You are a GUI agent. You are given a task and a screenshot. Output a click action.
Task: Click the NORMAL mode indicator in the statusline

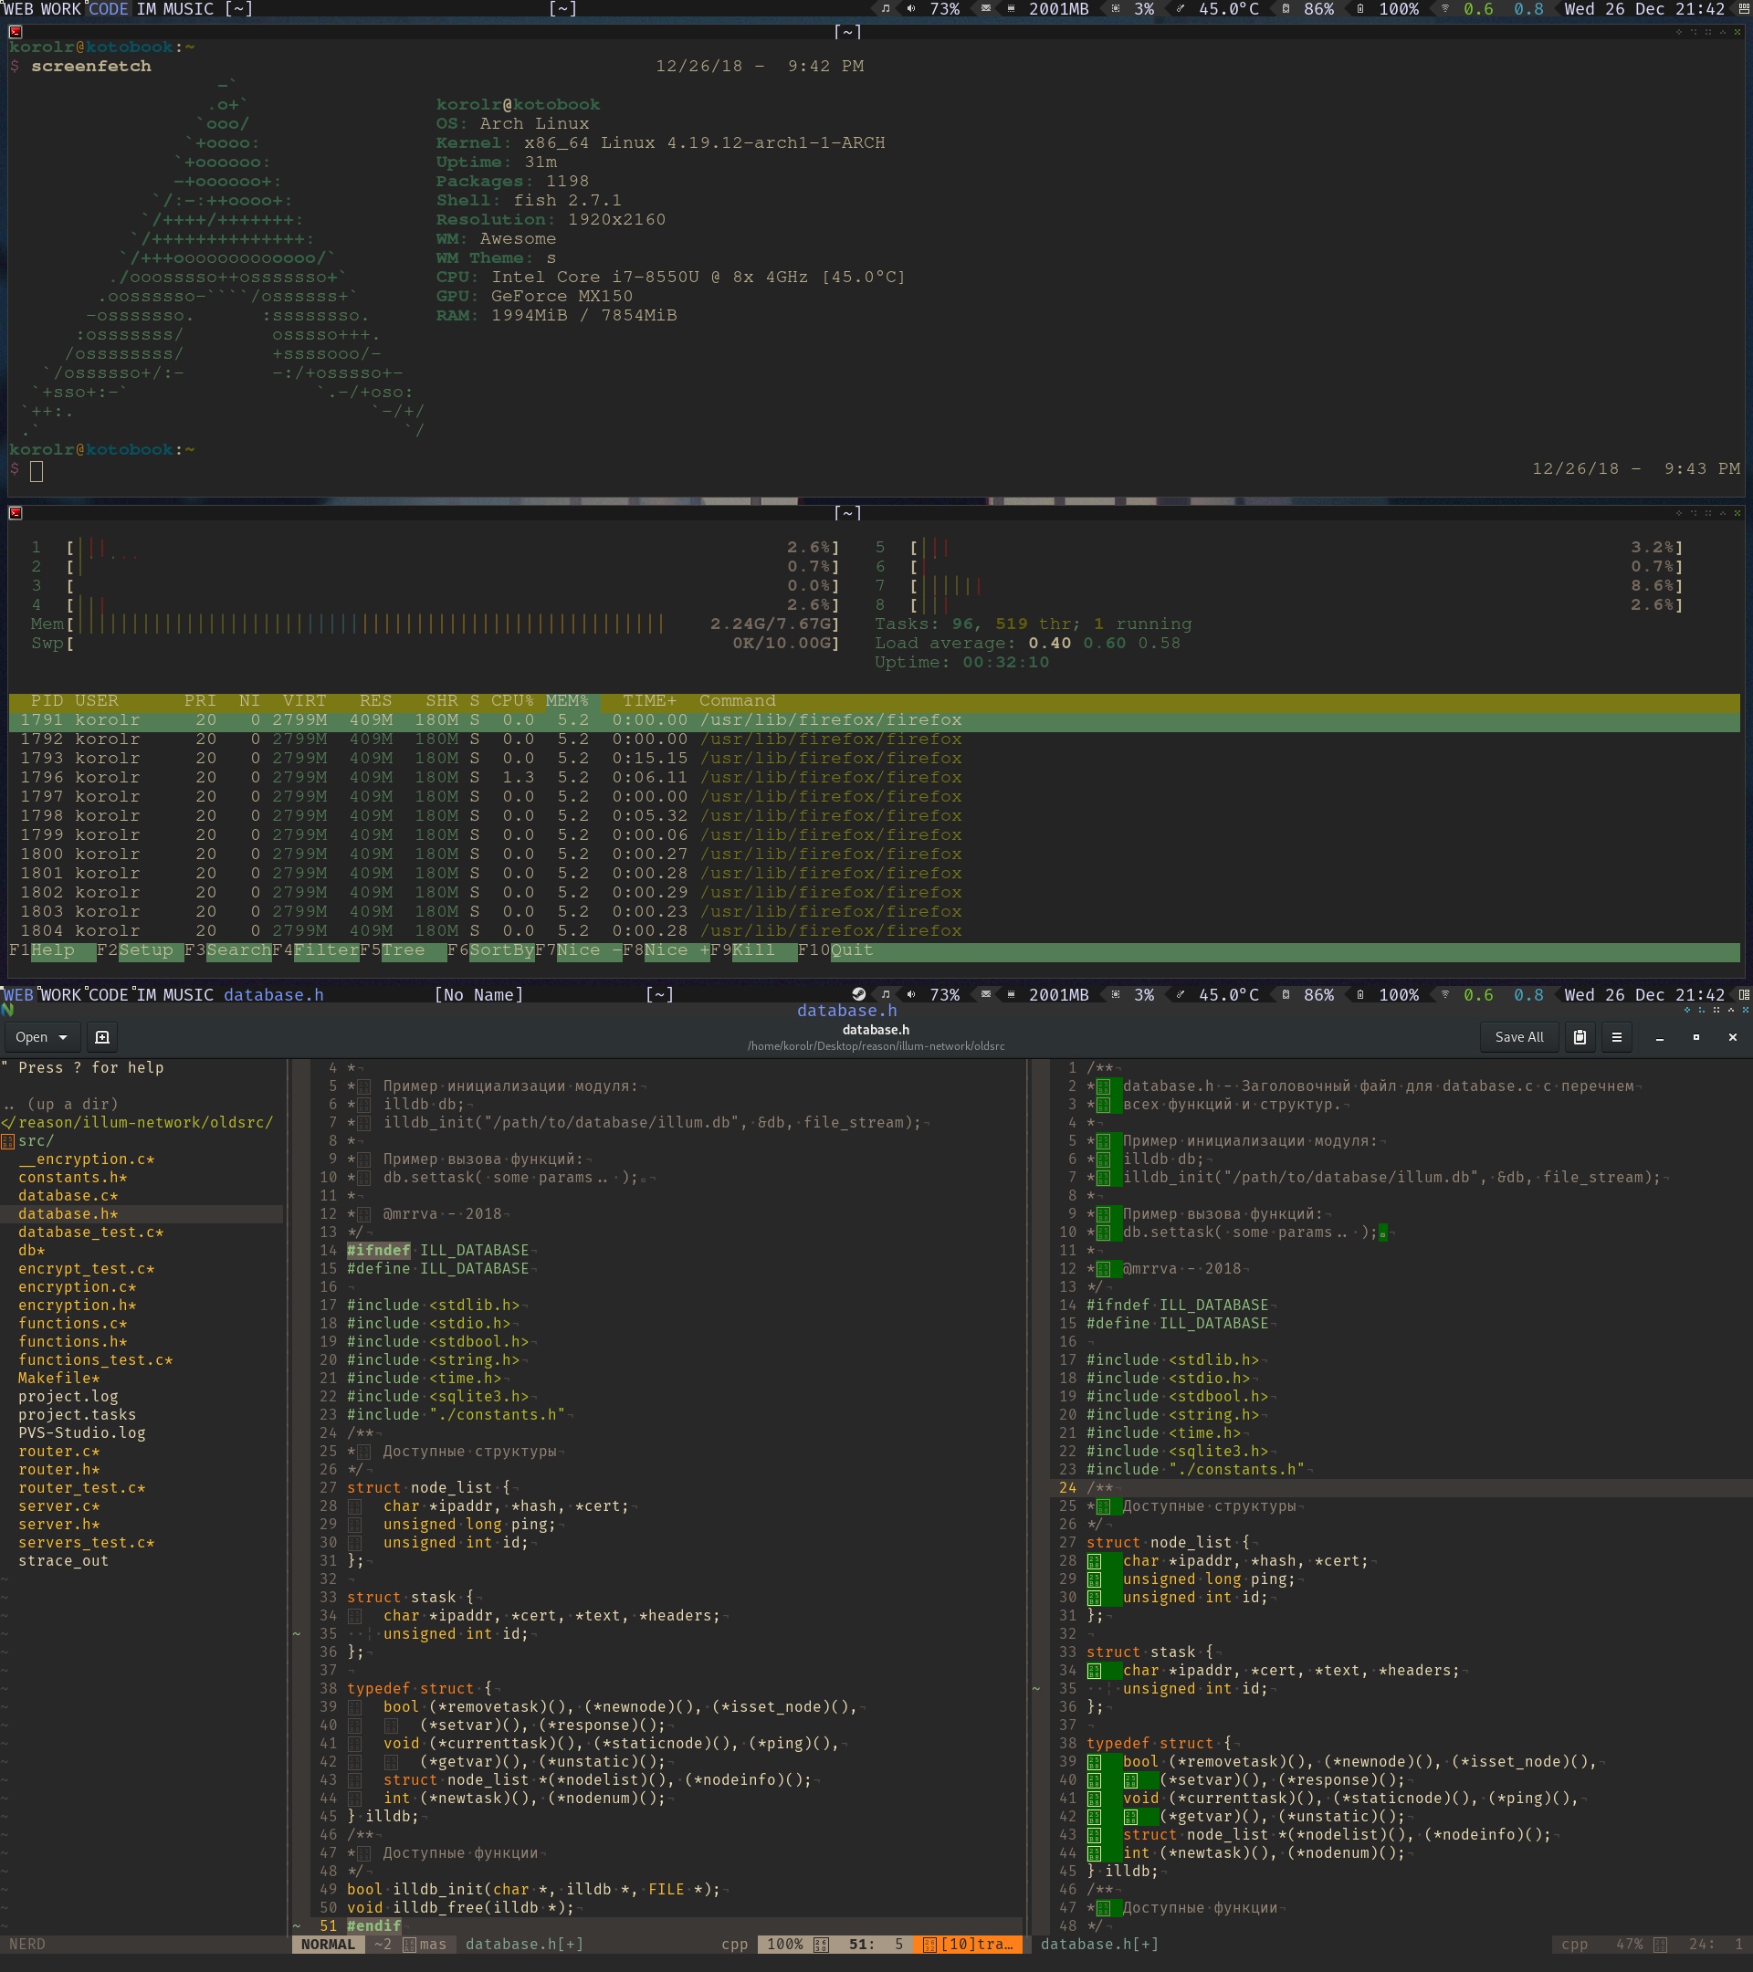pyautogui.click(x=328, y=1944)
